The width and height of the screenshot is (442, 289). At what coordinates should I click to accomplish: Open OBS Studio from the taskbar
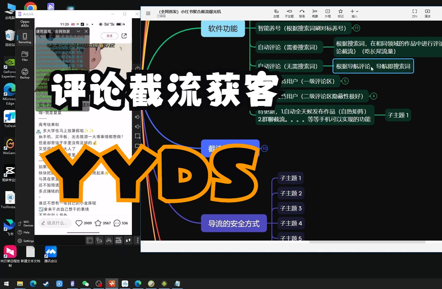coord(99,284)
